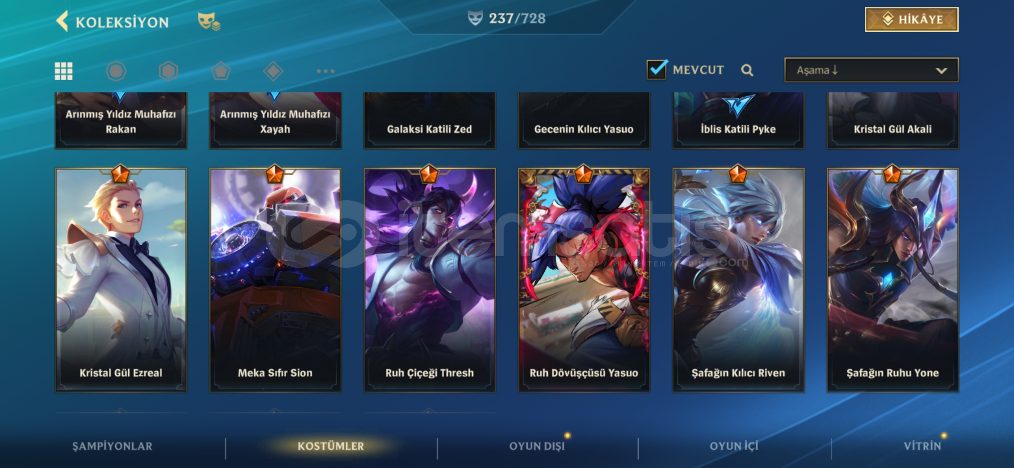
Task: Open more filters with three dots
Action: point(325,71)
